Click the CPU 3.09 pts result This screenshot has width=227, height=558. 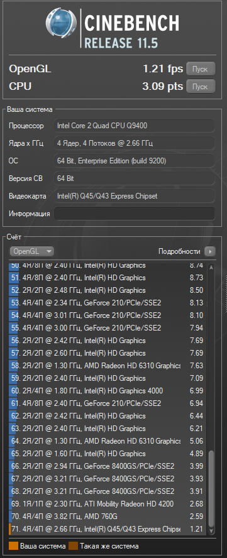(x=162, y=86)
